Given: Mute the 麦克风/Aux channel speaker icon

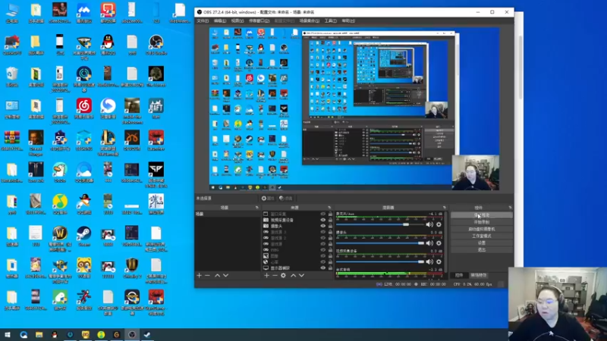Looking at the screenshot, I should (429, 224).
